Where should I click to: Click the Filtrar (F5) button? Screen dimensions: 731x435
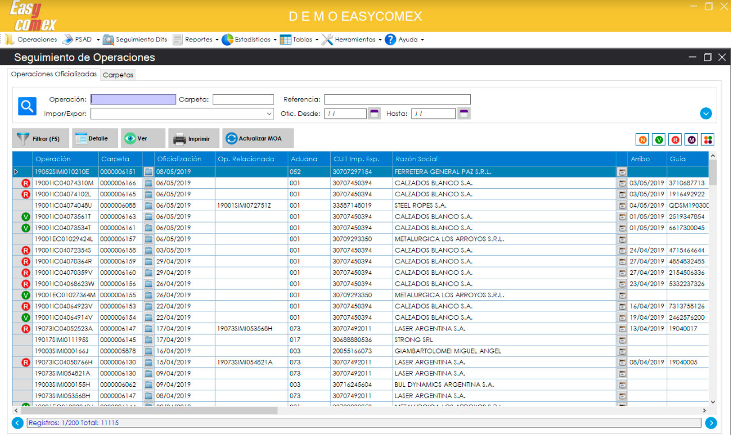(x=40, y=138)
